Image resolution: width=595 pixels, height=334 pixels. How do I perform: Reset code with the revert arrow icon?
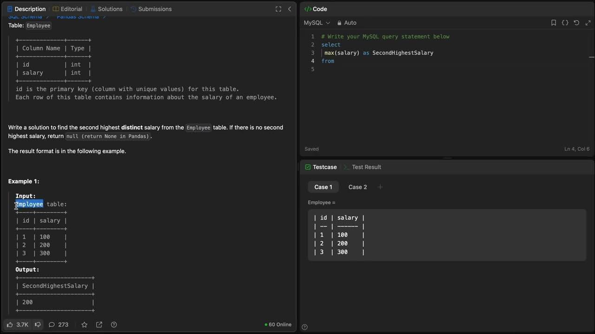coord(576,23)
